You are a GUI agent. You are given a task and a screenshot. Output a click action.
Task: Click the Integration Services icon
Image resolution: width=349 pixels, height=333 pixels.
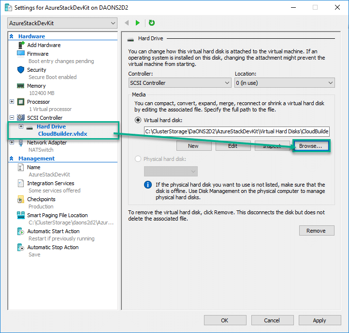[x=20, y=183]
